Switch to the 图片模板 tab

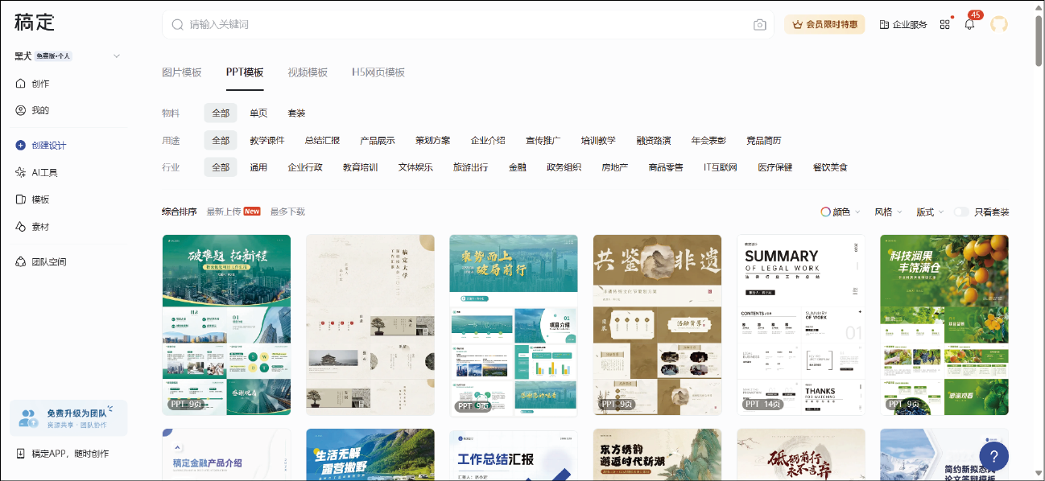(x=182, y=72)
